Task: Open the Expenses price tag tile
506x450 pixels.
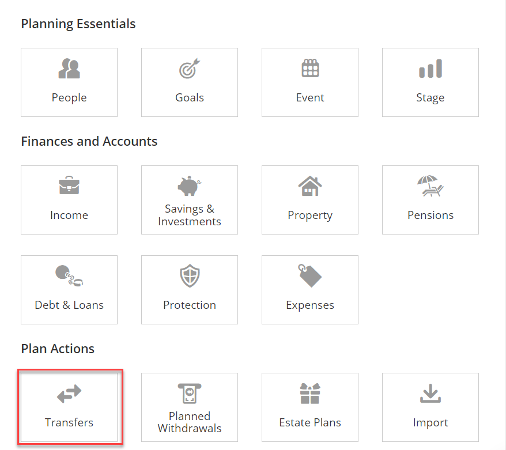Action: 310,290
